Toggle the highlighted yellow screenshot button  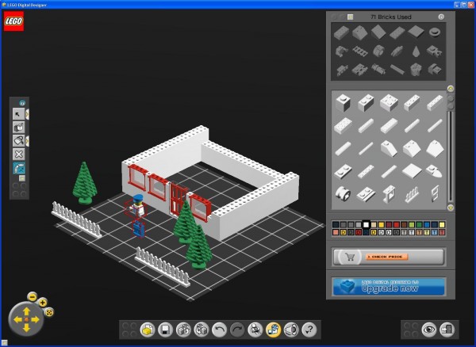click(273, 330)
